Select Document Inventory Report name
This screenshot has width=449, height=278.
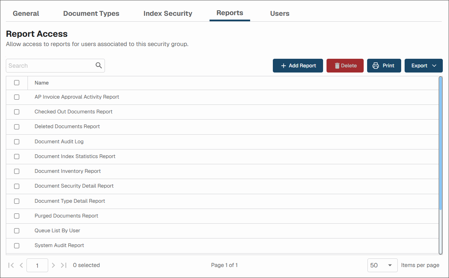68,171
